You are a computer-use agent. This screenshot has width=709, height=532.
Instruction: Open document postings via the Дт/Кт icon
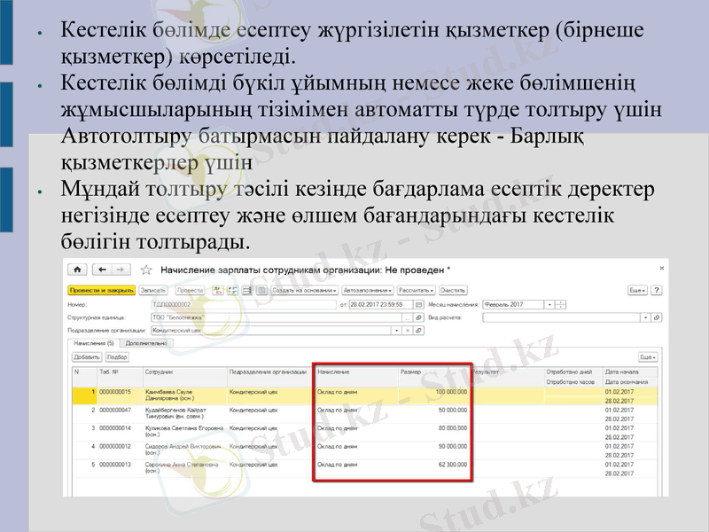[217, 290]
